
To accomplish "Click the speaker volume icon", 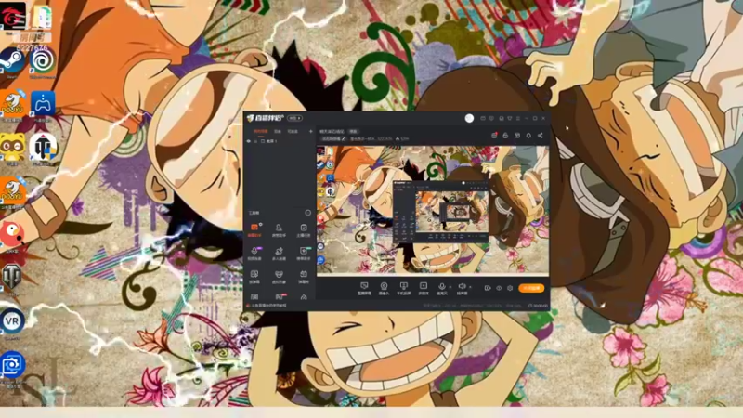I will 462,286.
